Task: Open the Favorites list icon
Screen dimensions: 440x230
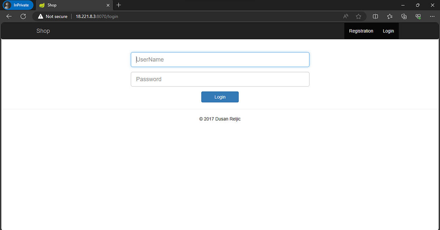Action: point(389,16)
